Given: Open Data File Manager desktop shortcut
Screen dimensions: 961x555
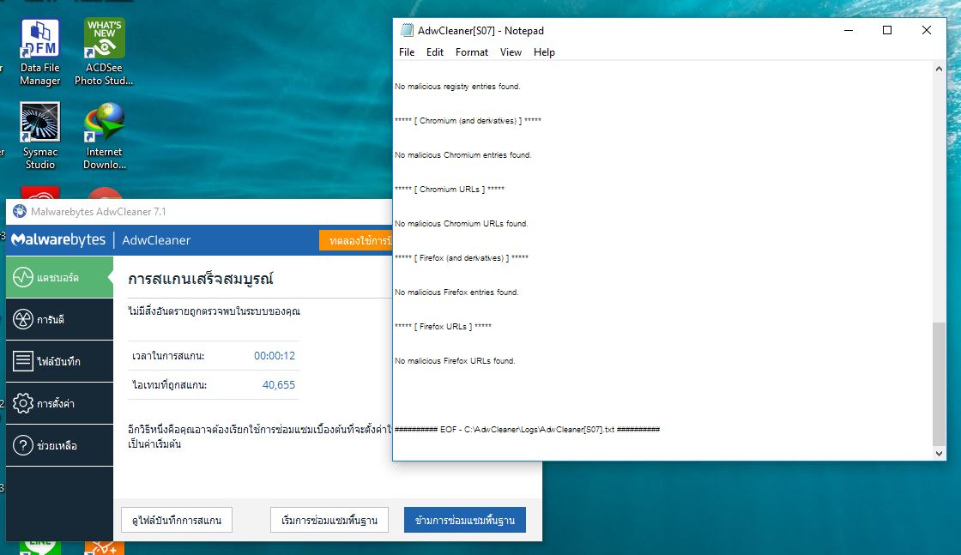Looking at the screenshot, I should pos(39,51).
